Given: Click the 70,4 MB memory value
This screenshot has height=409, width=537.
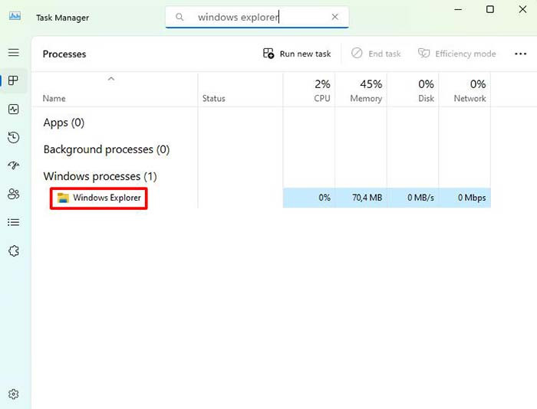Looking at the screenshot, I should tap(367, 198).
